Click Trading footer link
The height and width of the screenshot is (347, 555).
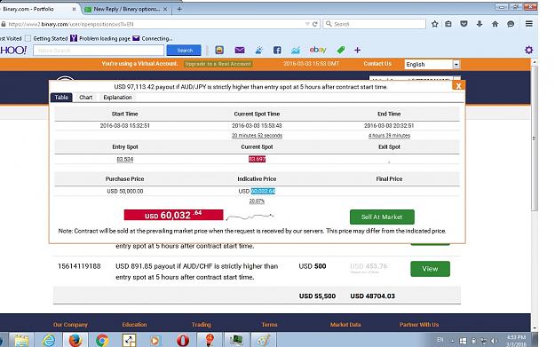[201, 324]
